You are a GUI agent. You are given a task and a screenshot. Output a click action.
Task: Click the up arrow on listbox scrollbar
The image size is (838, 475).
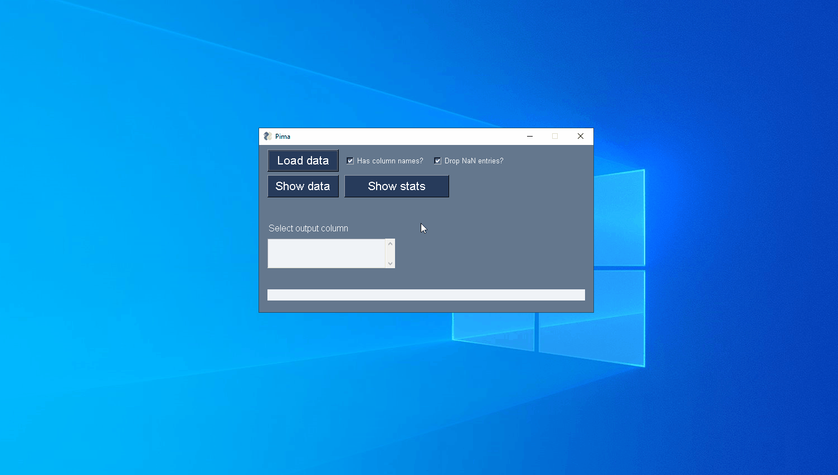click(390, 243)
